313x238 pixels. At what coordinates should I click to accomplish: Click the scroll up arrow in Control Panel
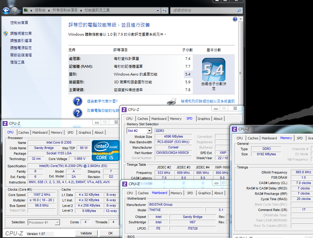point(240,19)
